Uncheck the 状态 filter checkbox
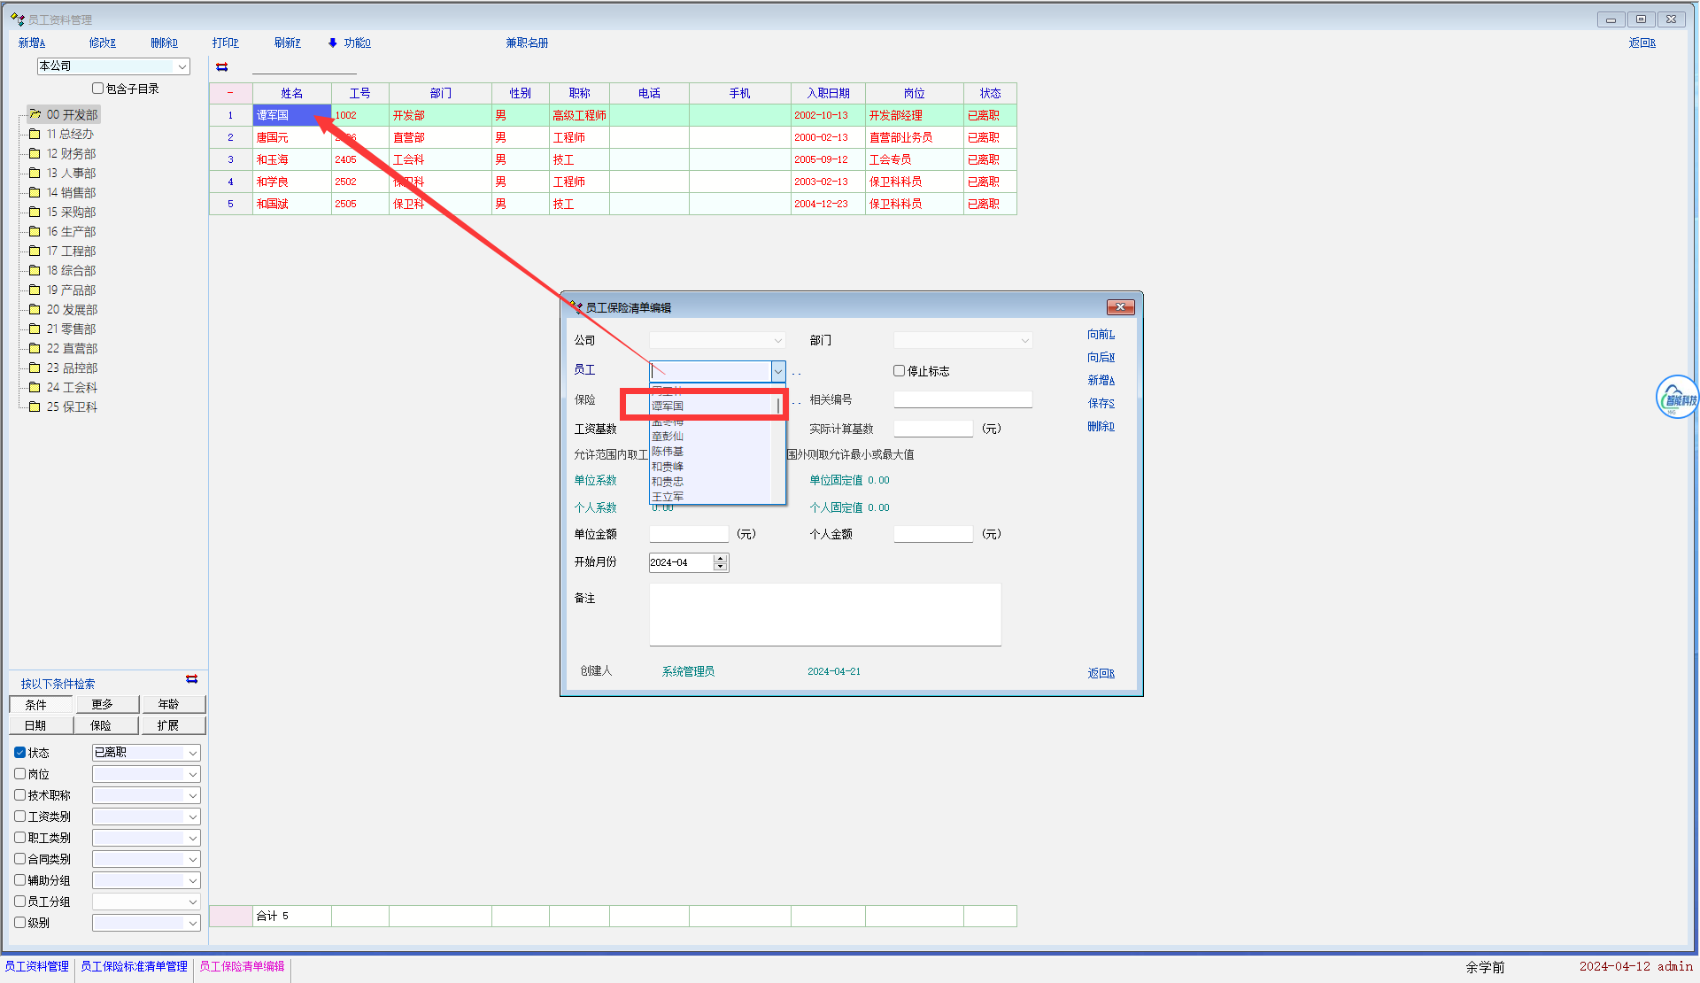The width and height of the screenshot is (1700, 983). click(x=20, y=753)
